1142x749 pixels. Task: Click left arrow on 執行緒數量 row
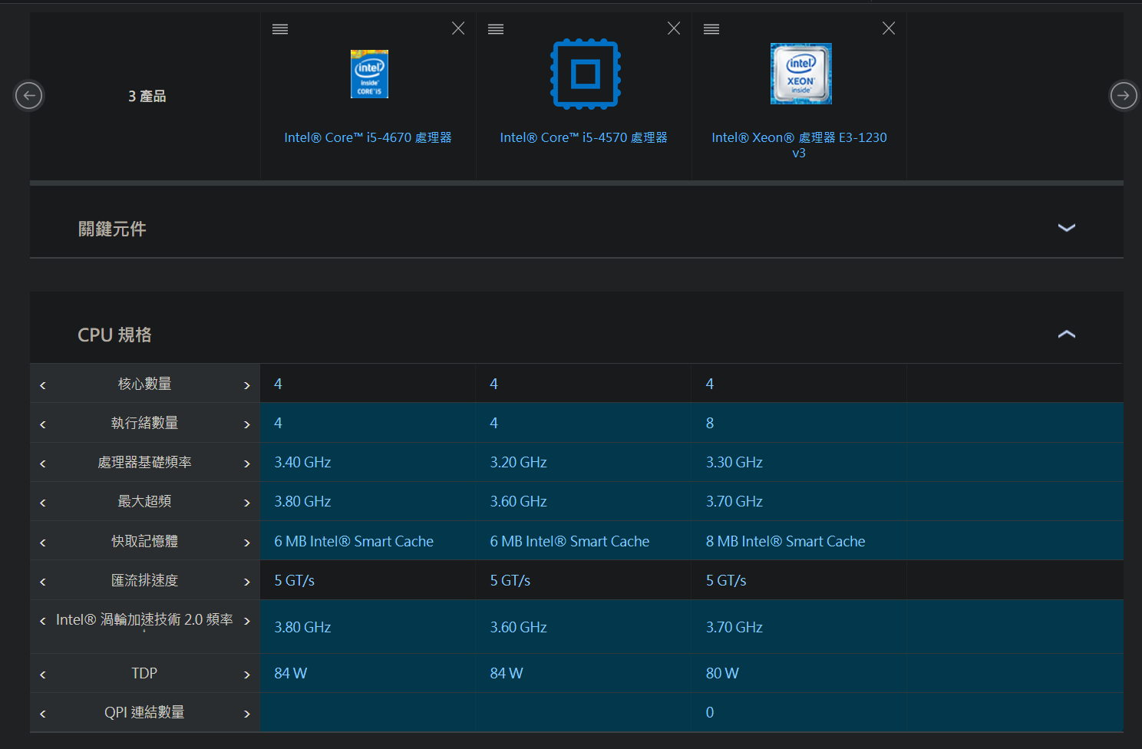(x=43, y=424)
